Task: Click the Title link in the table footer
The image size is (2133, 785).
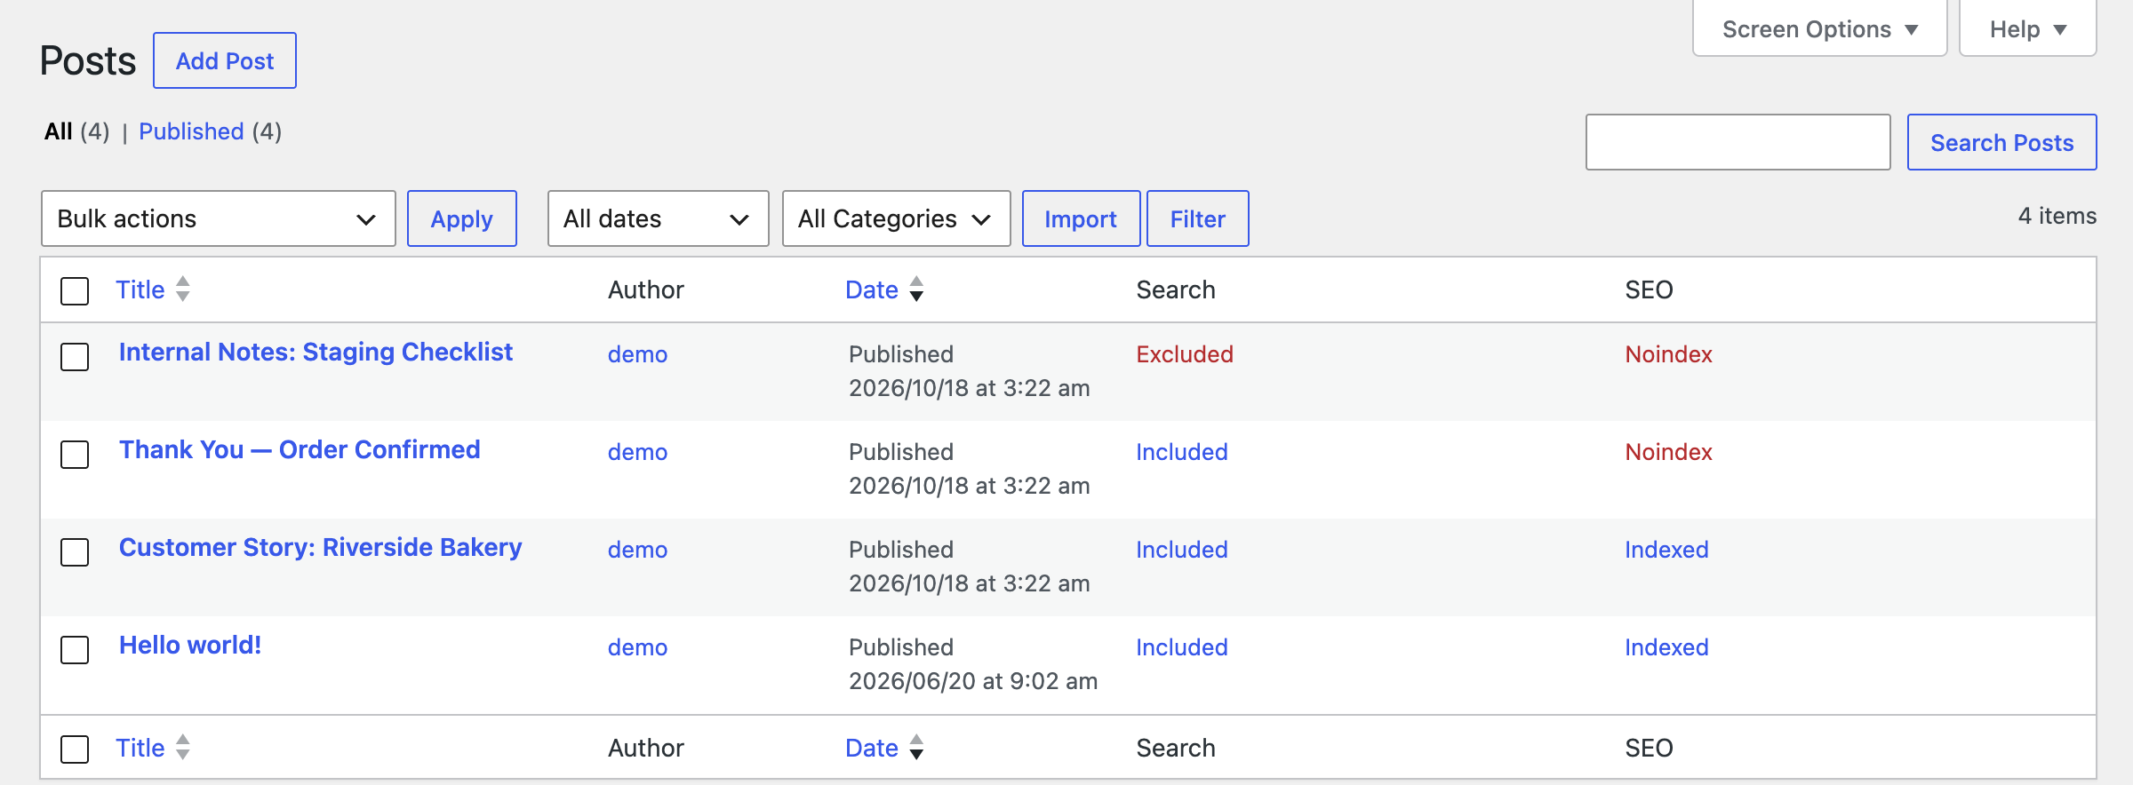Action: 140,748
